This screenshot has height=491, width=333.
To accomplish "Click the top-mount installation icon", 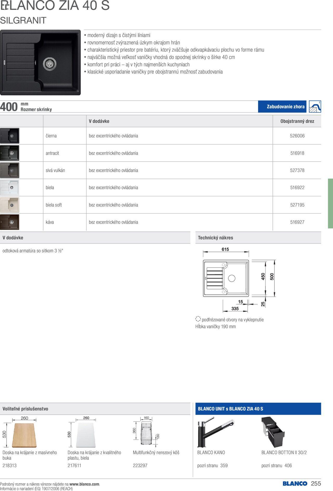I will [x=315, y=107].
